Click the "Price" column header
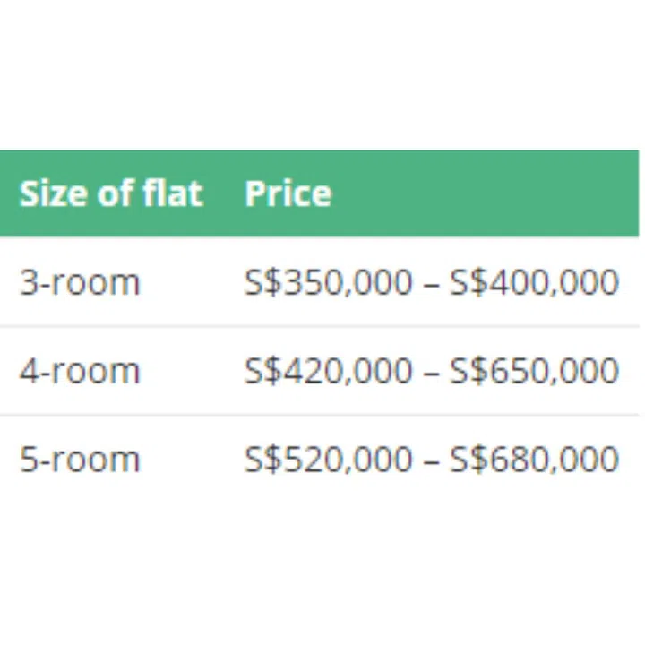 click(288, 193)
